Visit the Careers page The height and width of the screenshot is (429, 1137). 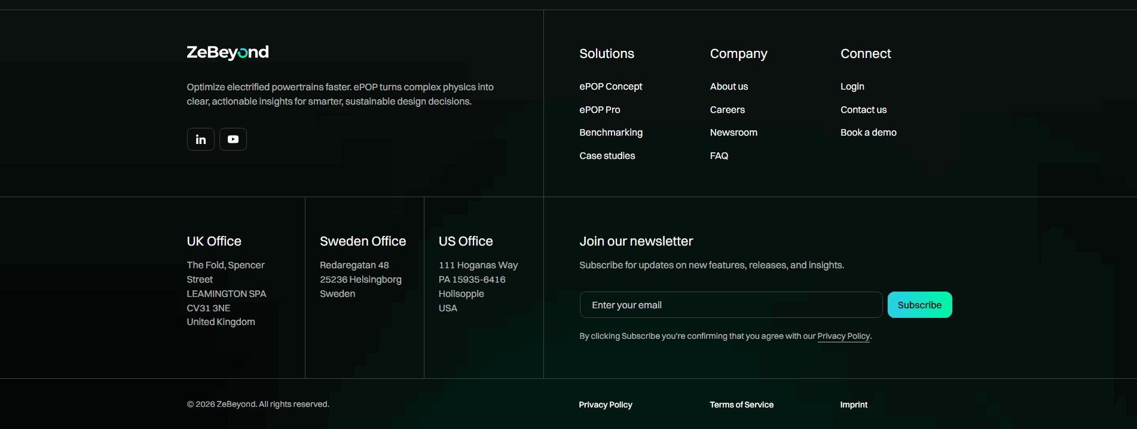coord(727,110)
